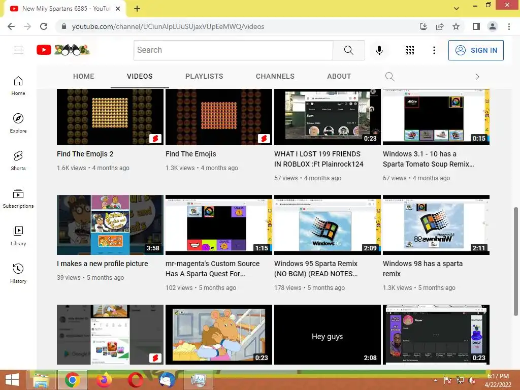Click the install app icon in the address bar
This screenshot has width=520, height=390.
click(424, 26)
